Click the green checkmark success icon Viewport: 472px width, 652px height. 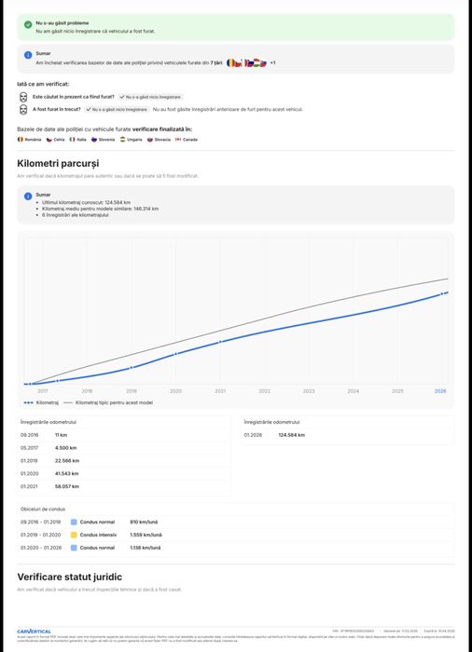(x=28, y=24)
